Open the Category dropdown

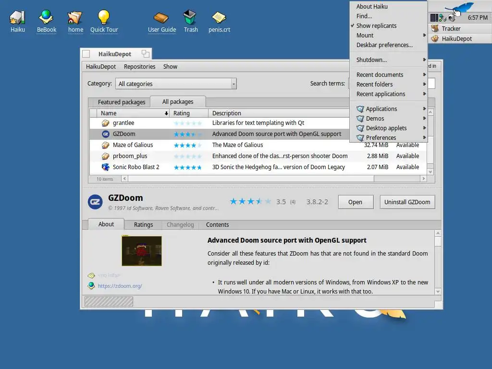click(x=176, y=84)
